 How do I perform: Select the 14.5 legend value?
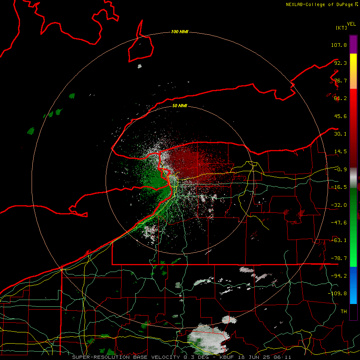coord(340,152)
